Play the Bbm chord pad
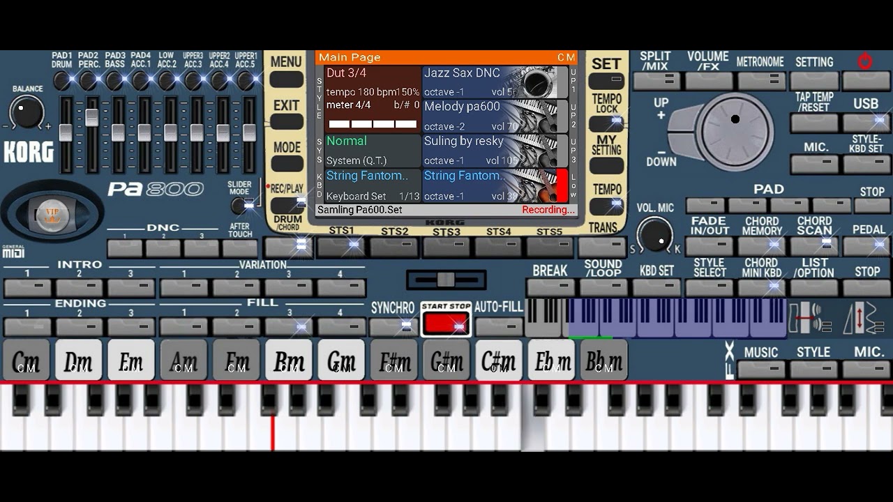 [x=603, y=360]
